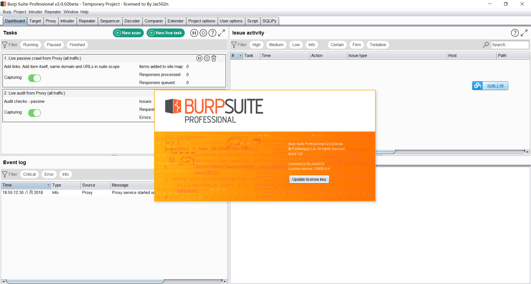Delete the Live passive crawl task
Screen dimensions: 531x284
214,58
